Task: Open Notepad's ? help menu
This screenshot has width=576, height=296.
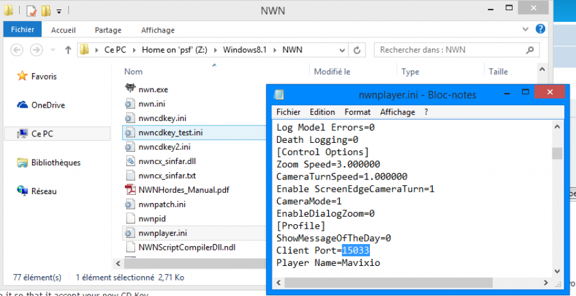Action: tap(426, 111)
